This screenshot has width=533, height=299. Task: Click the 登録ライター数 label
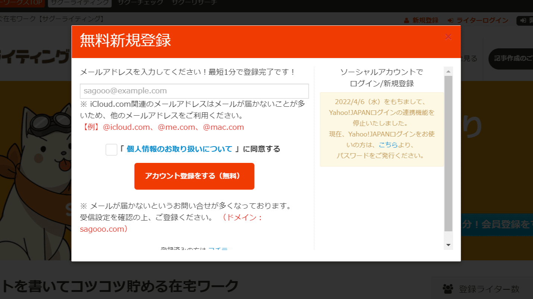click(489, 289)
